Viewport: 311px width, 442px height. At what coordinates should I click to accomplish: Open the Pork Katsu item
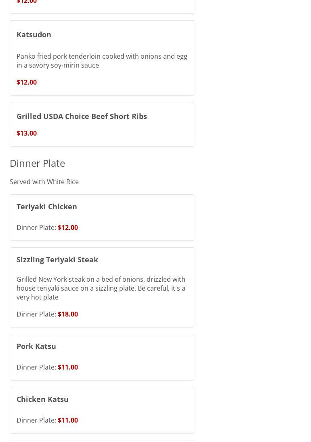36,346
